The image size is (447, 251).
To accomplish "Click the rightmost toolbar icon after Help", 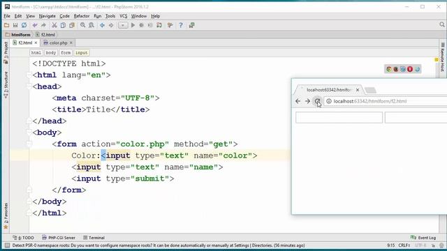I will 191,25.
